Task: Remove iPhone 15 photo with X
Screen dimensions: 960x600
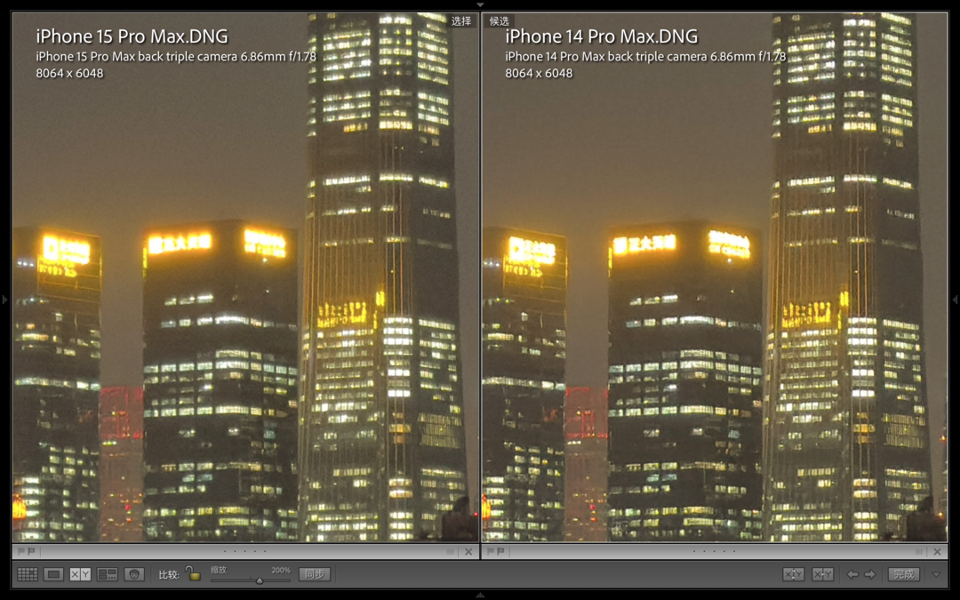Action: pyautogui.click(x=468, y=552)
